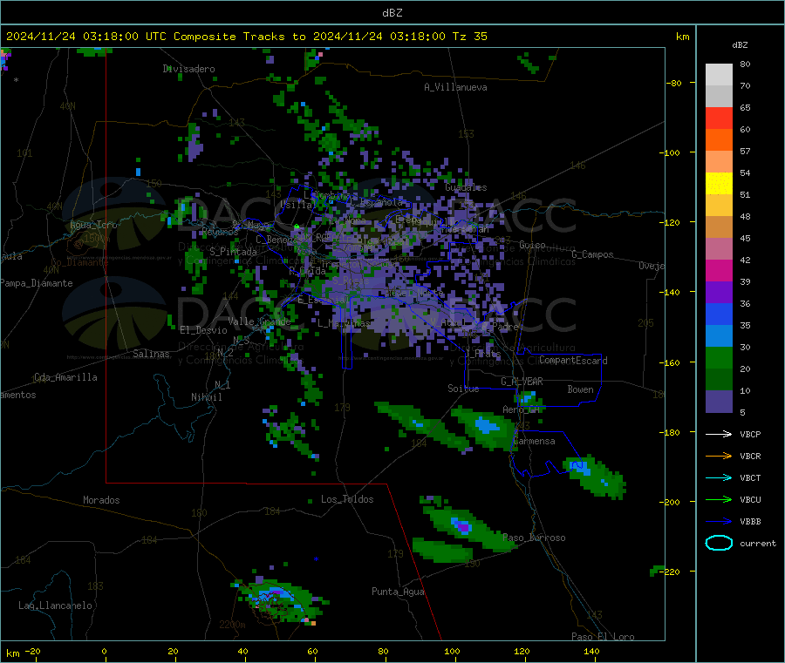Click the CompantEscard place label
The image size is (785, 663).
click(x=573, y=360)
